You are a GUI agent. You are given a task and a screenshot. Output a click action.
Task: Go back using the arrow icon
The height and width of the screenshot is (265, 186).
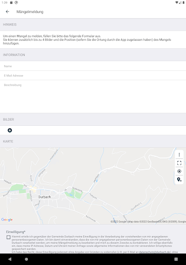pos(7,11)
